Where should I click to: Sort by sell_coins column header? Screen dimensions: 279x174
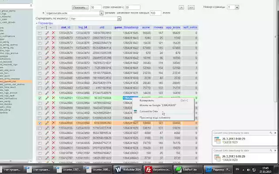pyautogui.click(x=190, y=27)
